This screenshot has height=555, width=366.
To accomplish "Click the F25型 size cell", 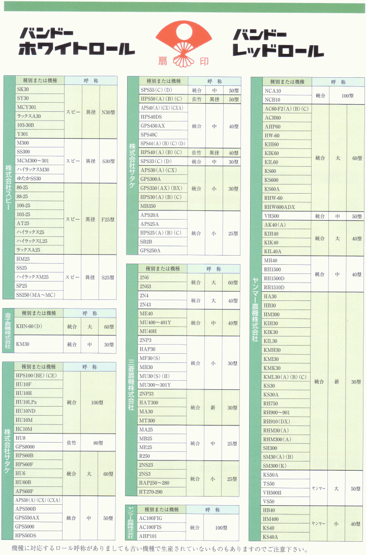I will pos(108,220).
